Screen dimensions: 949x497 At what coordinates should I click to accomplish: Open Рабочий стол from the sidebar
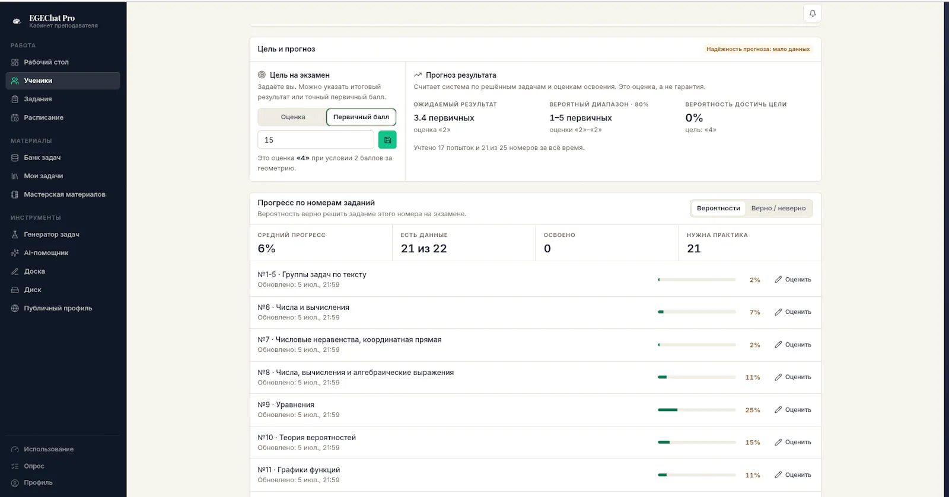pyautogui.click(x=63, y=62)
